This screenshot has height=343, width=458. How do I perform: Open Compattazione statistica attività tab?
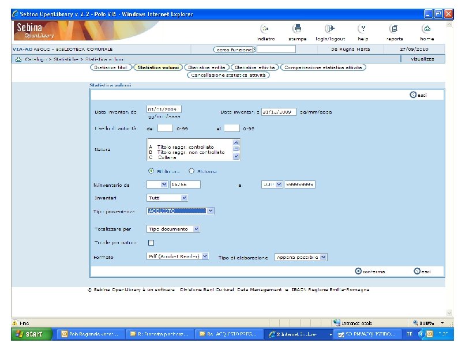pyautogui.click(x=323, y=67)
